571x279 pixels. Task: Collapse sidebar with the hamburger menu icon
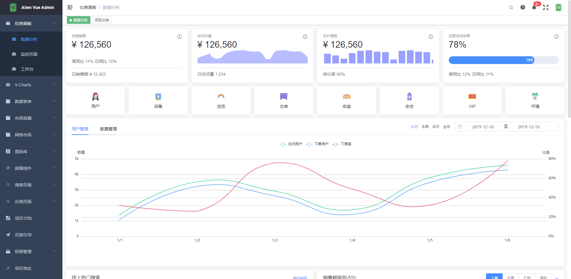point(70,7)
